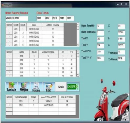Select the 2011 year box
The height and width of the screenshot is (123, 130).
[41, 18]
